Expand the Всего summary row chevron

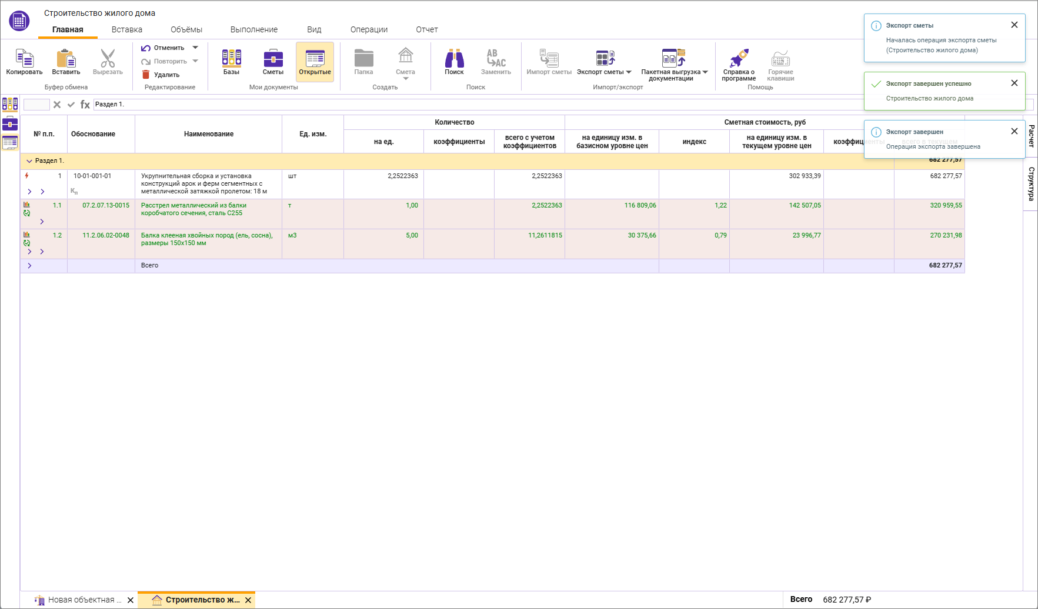(x=29, y=266)
